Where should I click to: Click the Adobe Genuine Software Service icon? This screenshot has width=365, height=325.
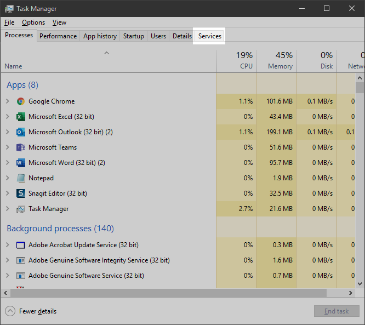(x=21, y=276)
